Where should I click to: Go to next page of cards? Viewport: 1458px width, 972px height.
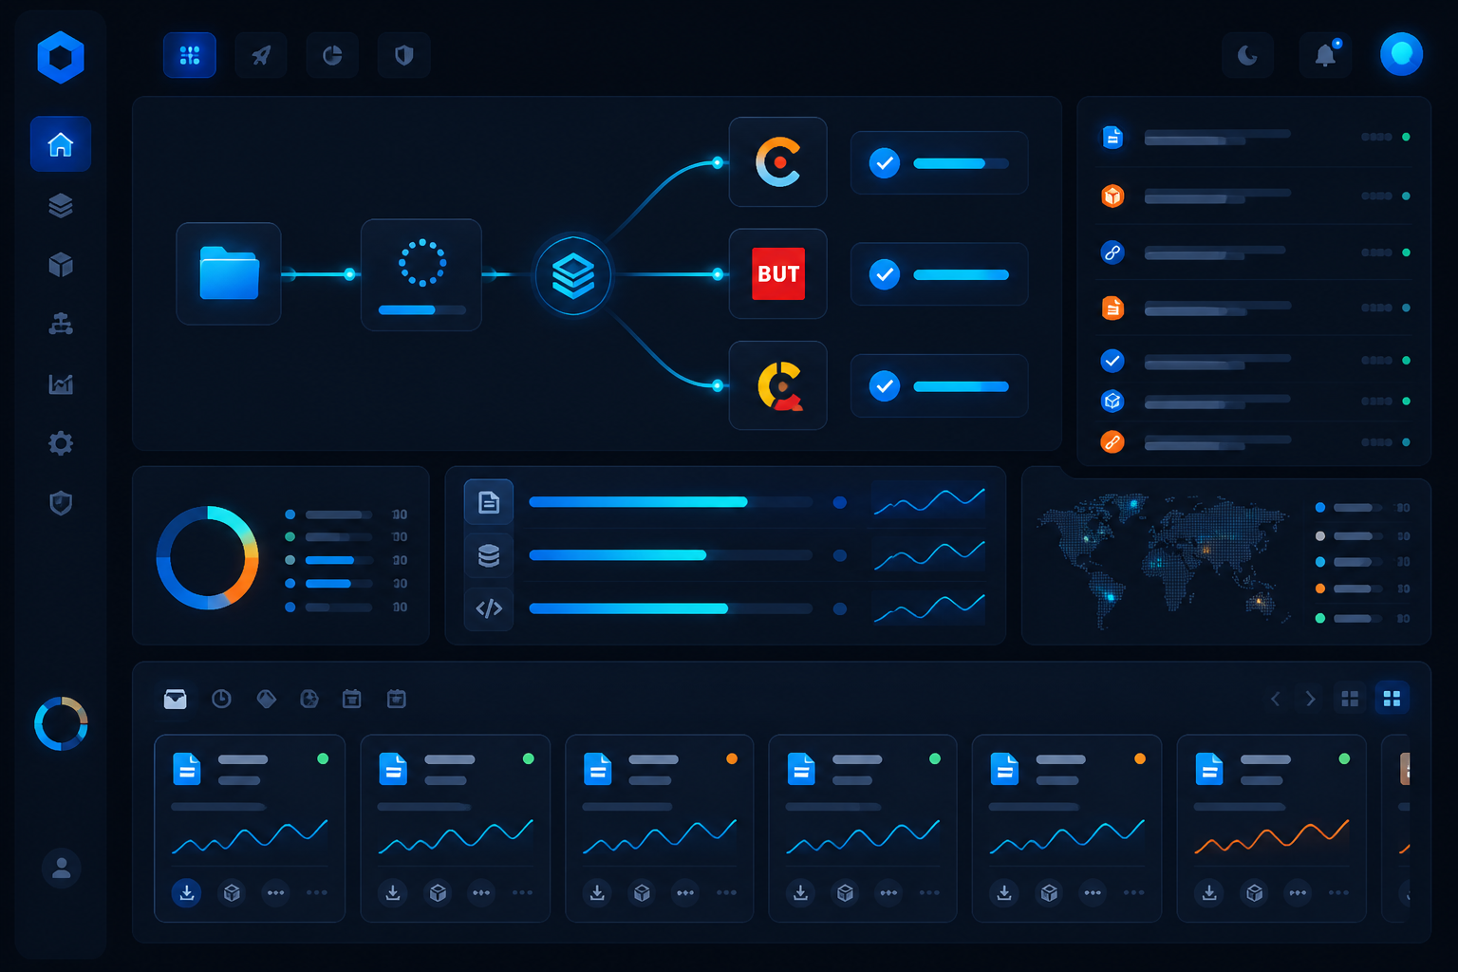pyautogui.click(x=1311, y=699)
